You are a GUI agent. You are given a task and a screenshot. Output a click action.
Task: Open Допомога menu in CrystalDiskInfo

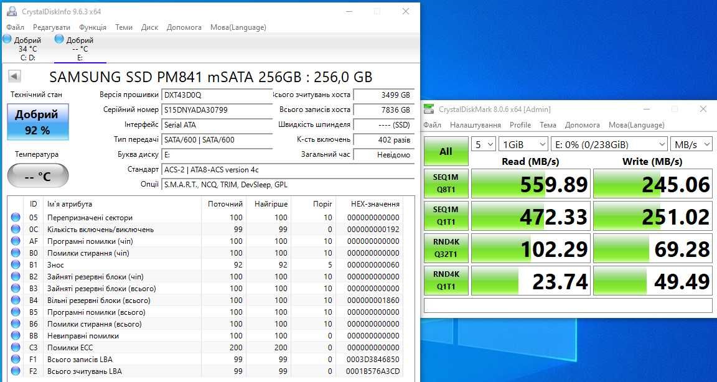[184, 27]
